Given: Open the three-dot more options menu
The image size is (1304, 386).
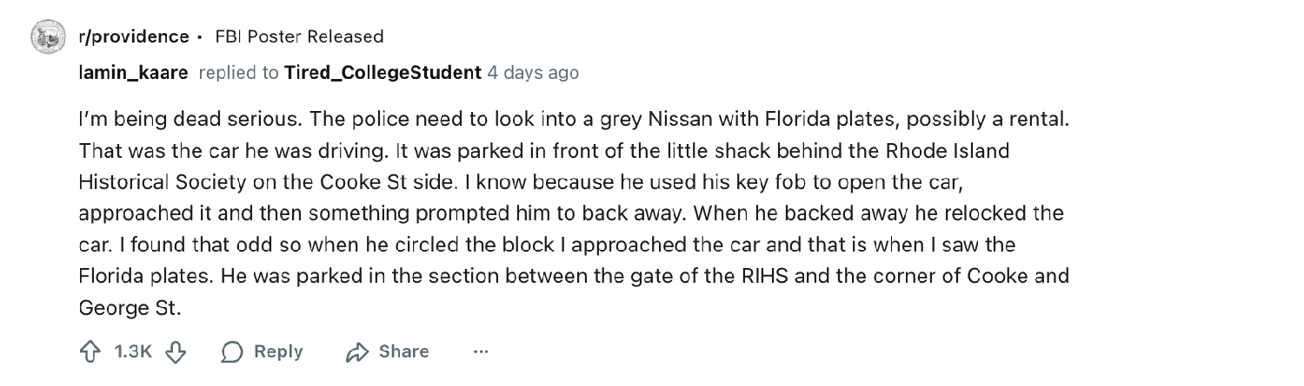Looking at the screenshot, I should 481,351.
